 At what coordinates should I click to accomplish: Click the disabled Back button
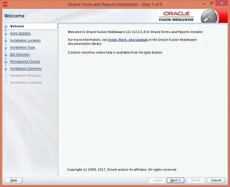click(157, 180)
